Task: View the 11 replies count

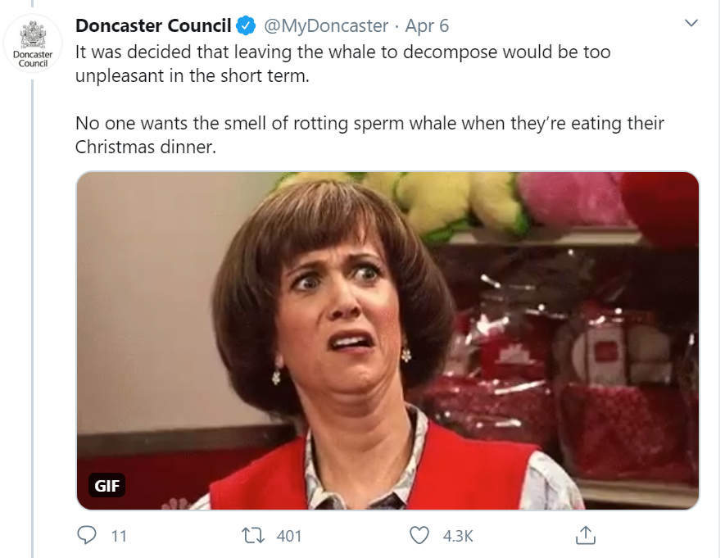Action: [119, 536]
